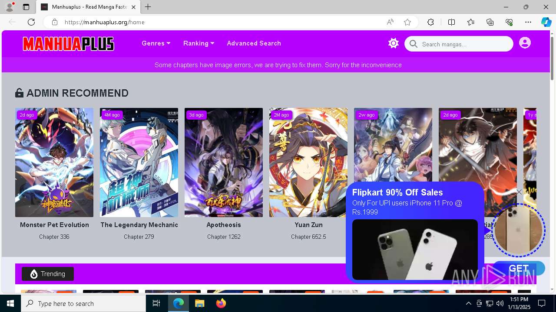Open The Legendary Mechanic title link
This screenshot has width=556, height=312.
pyautogui.click(x=139, y=225)
